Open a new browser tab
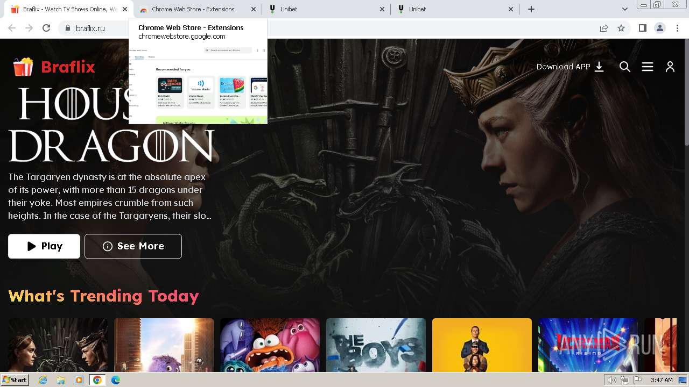Image resolution: width=689 pixels, height=387 pixels. click(x=531, y=9)
